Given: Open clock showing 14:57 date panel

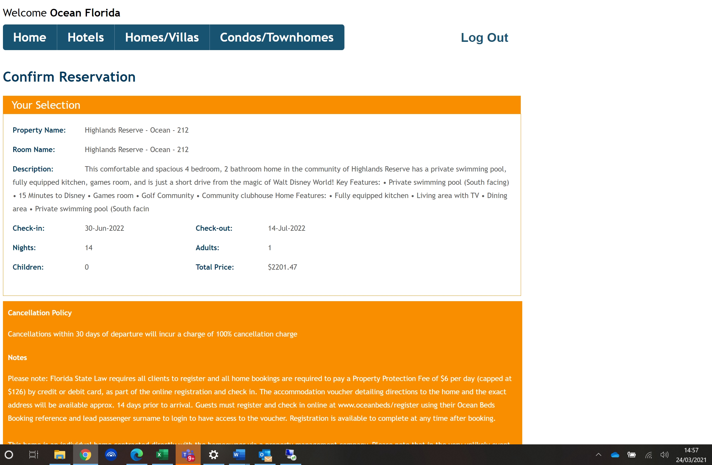Looking at the screenshot, I should 691,455.
